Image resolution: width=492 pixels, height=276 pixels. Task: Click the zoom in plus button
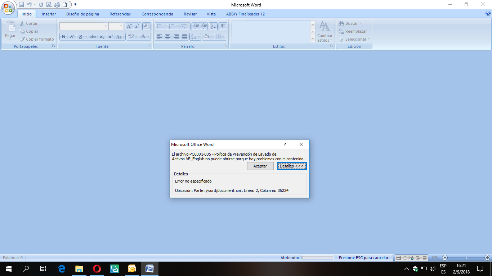(x=487, y=258)
